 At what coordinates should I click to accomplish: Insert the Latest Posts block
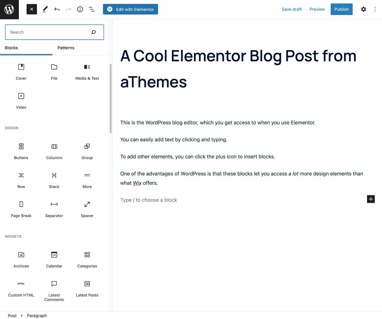tap(87, 289)
